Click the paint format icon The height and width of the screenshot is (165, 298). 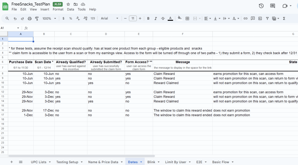tap(37, 19)
